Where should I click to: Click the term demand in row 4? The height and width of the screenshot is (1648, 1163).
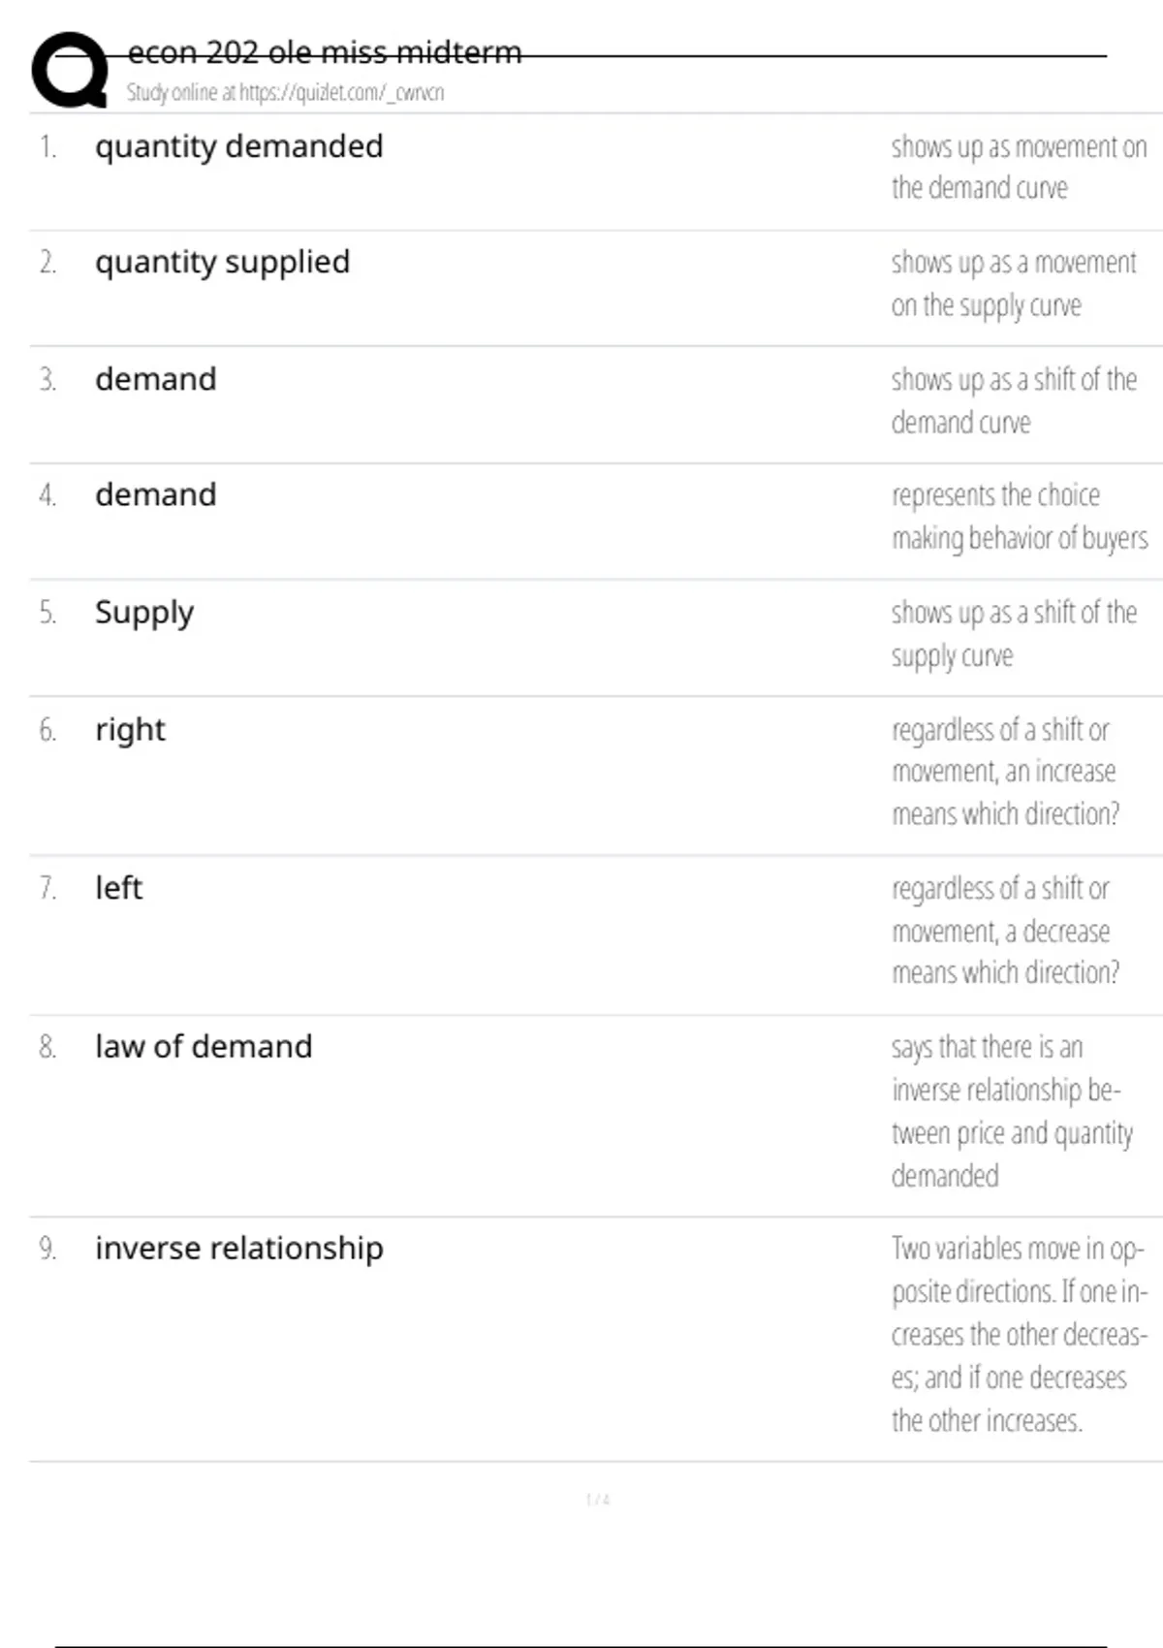coord(155,495)
